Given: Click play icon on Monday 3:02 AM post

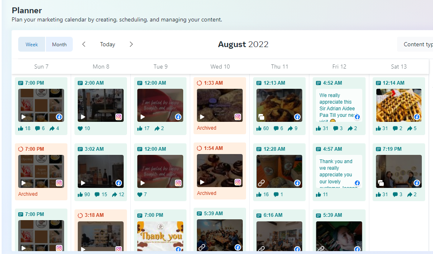Looking at the screenshot, I should click(83, 183).
